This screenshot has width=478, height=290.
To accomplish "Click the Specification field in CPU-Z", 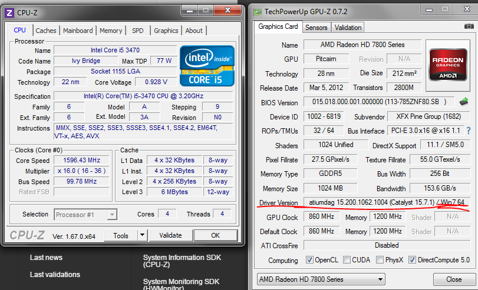I will (144, 96).
